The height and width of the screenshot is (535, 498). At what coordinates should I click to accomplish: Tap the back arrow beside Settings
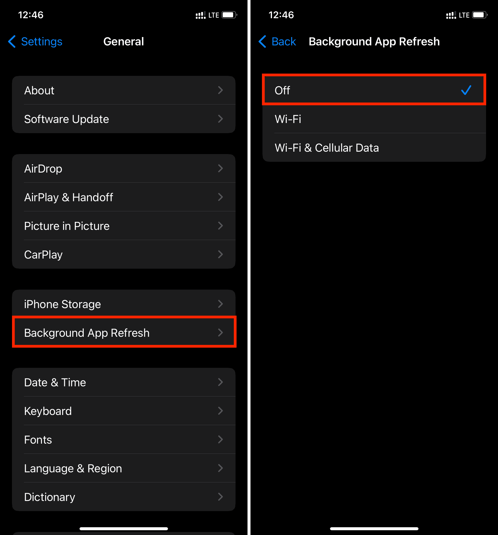tap(12, 41)
